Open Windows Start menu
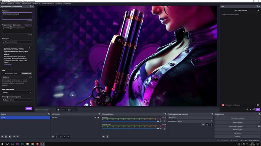The width and height of the screenshot is (261, 146). (2, 144)
